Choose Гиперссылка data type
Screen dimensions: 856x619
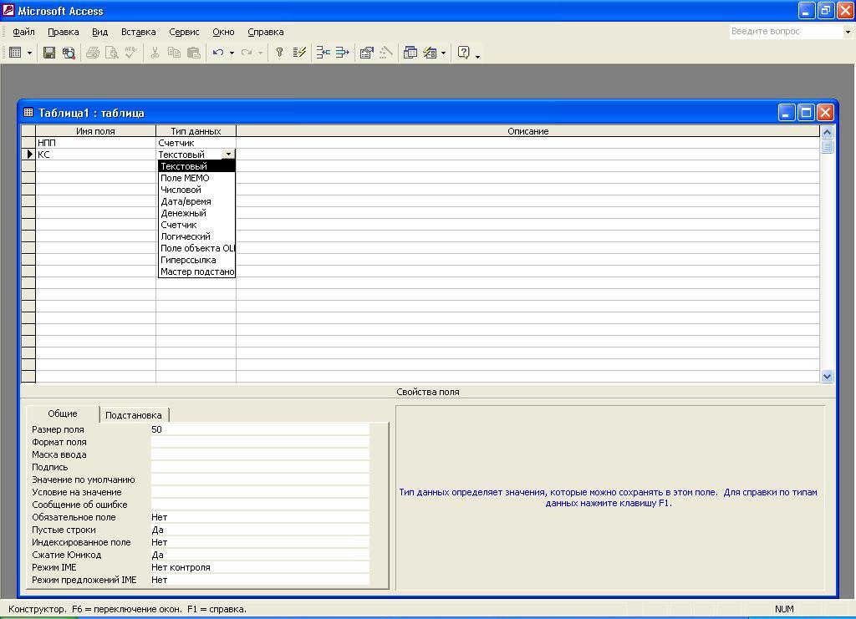coord(196,260)
